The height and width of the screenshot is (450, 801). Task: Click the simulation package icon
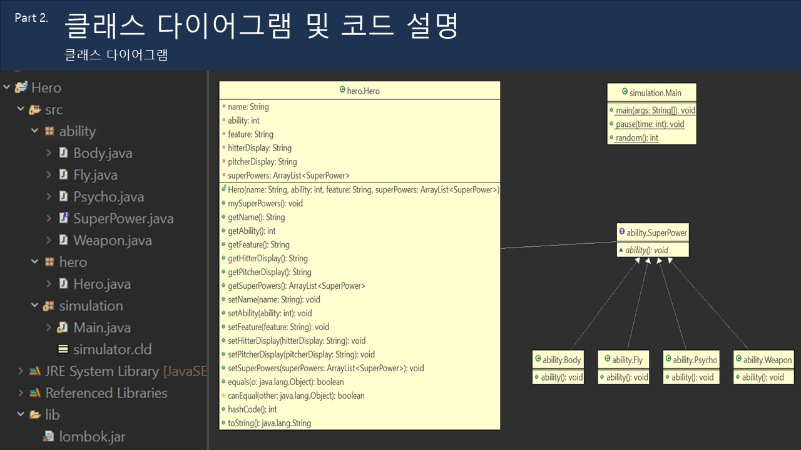click(x=49, y=306)
